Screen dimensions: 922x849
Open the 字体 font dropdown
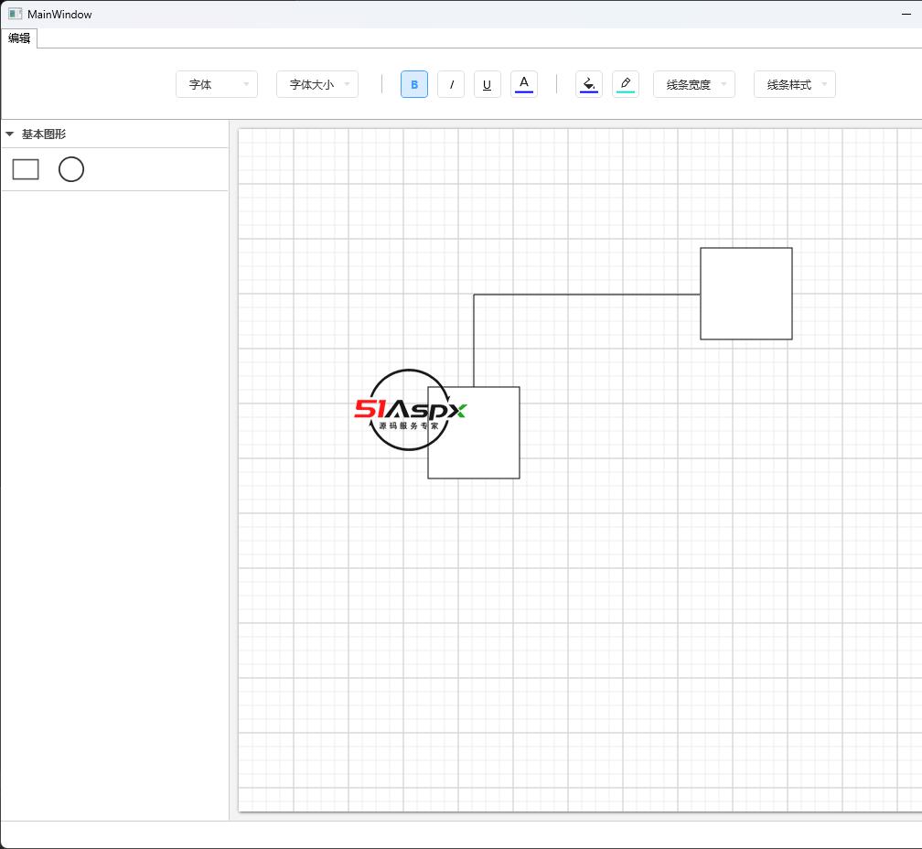[217, 84]
